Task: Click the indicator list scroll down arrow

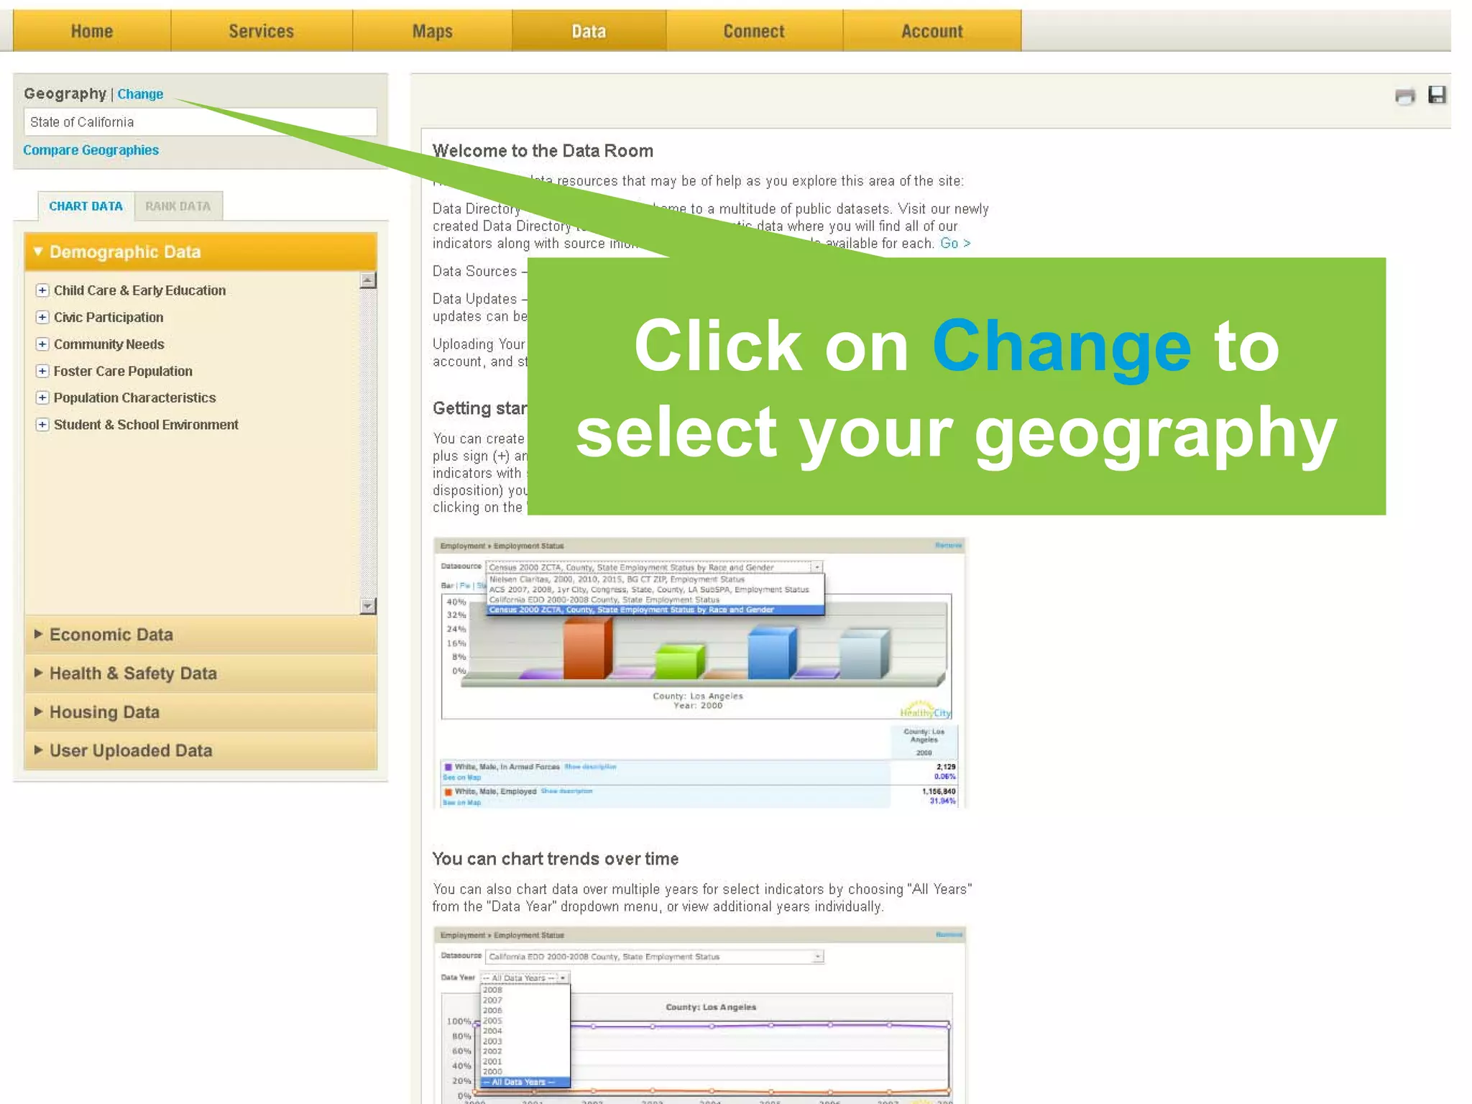Action: (368, 606)
